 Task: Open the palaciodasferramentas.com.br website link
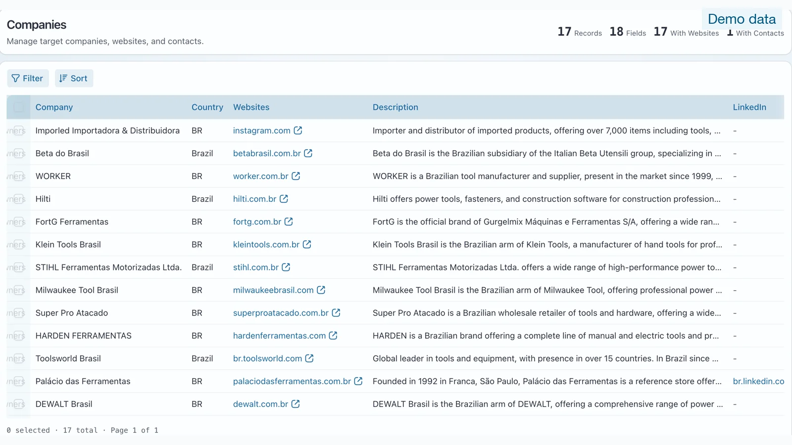coord(292,381)
